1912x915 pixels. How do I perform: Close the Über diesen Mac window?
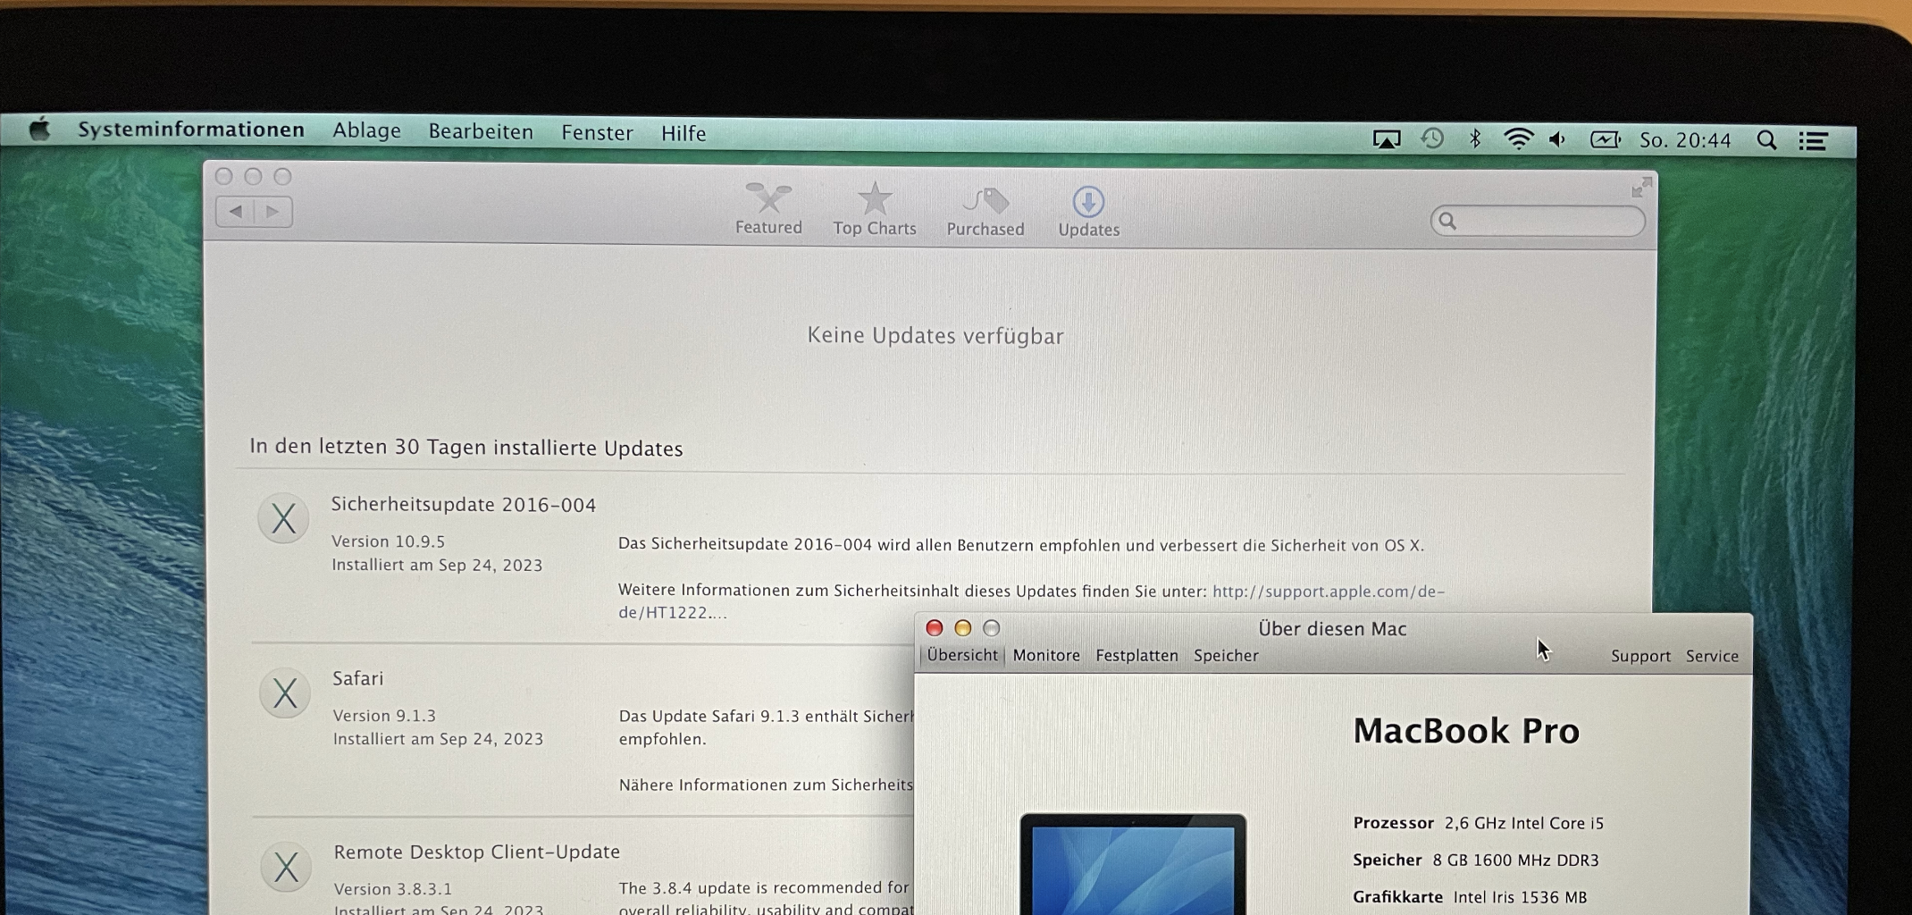[935, 628]
